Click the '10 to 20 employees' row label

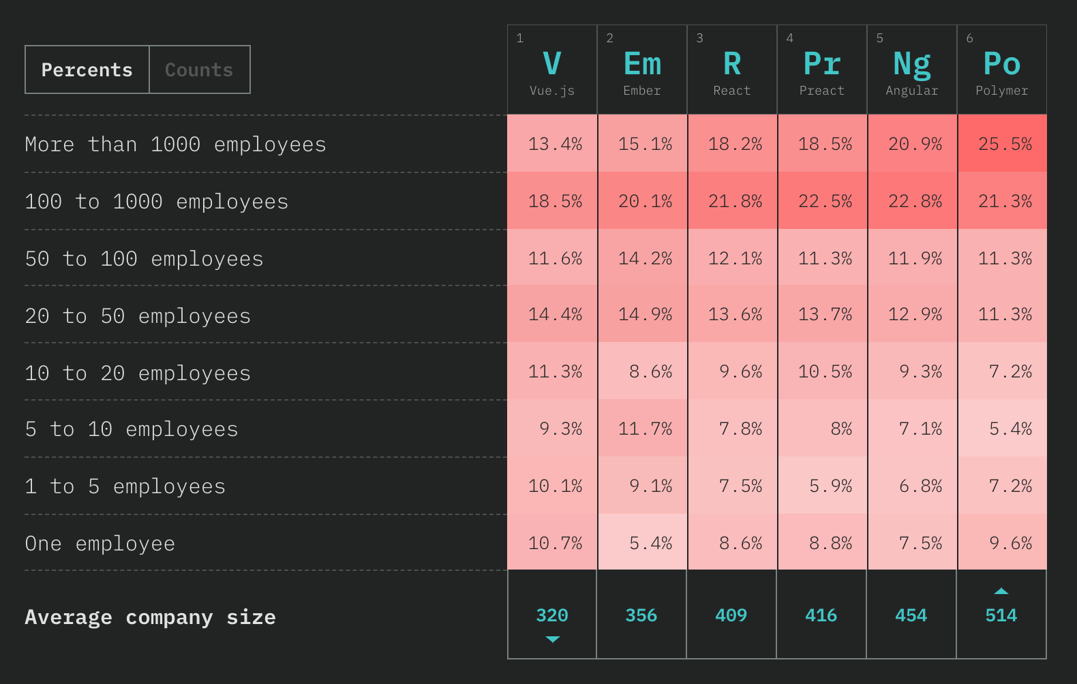point(138,373)
